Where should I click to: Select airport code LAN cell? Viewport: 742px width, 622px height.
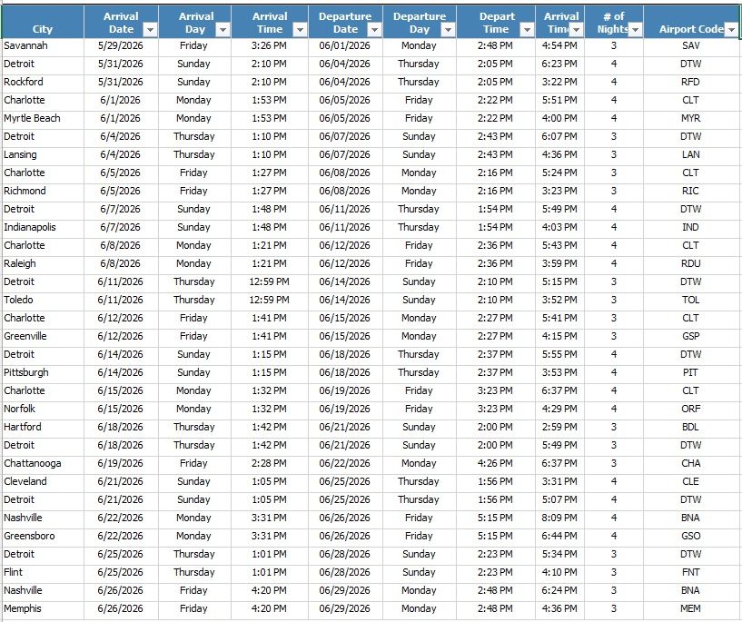coord(691,154)
